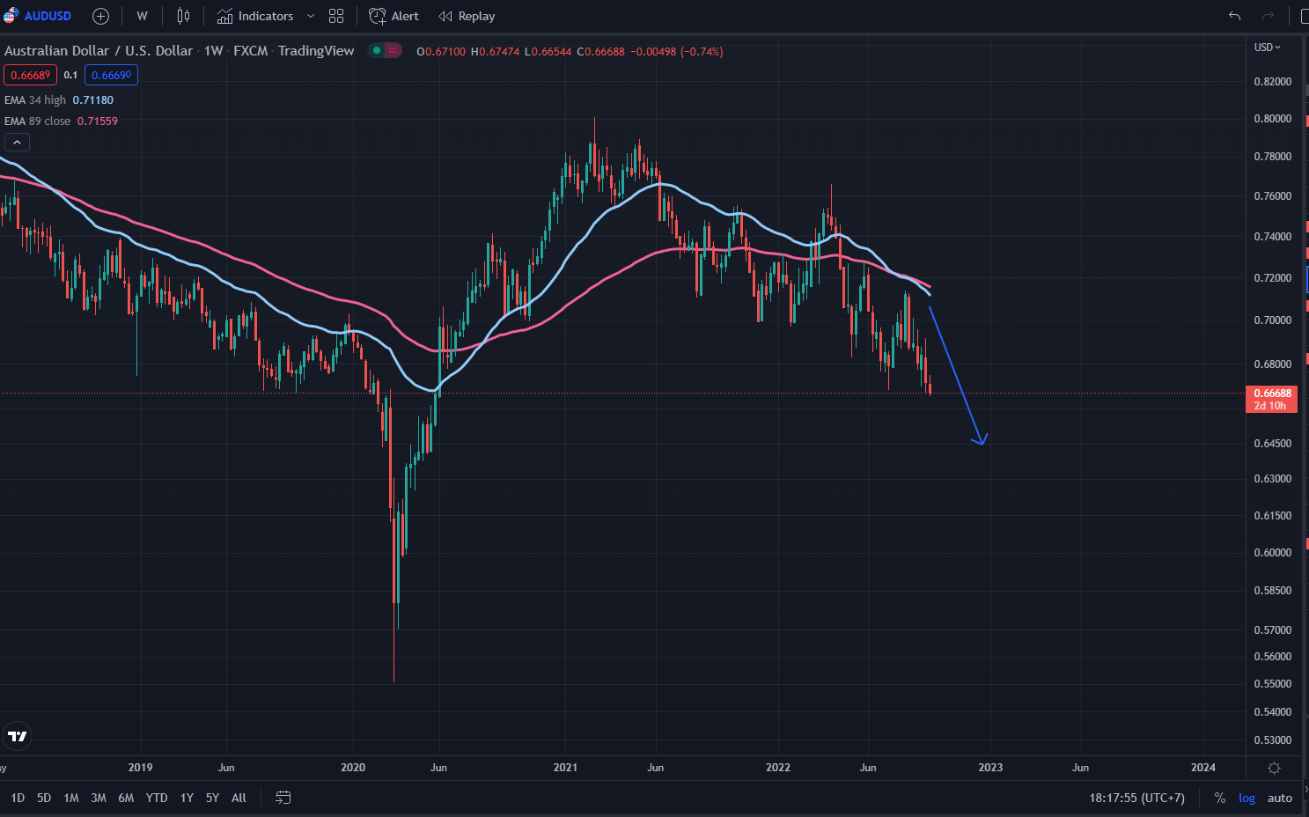The width and height of the screenshot is (1309, 817).
Task: Start bar Replay mode
Action: (x=467, y=16)
